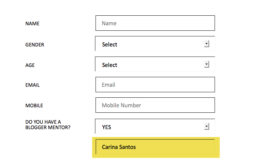
Task: Click the Carina Santos mentor name field
Action: 155,147
